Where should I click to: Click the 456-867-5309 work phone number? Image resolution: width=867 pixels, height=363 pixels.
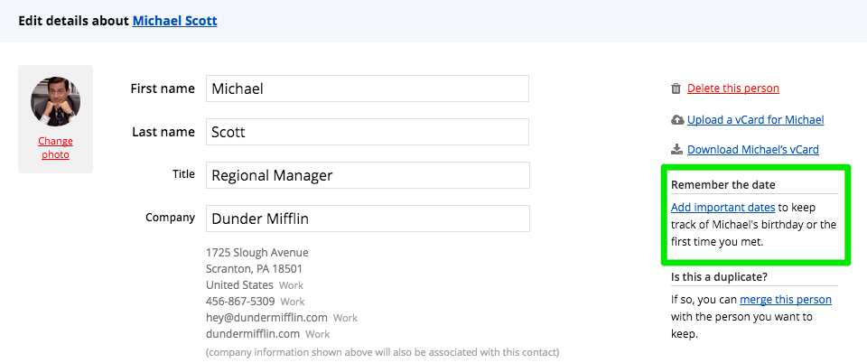(x=239, y=302)
